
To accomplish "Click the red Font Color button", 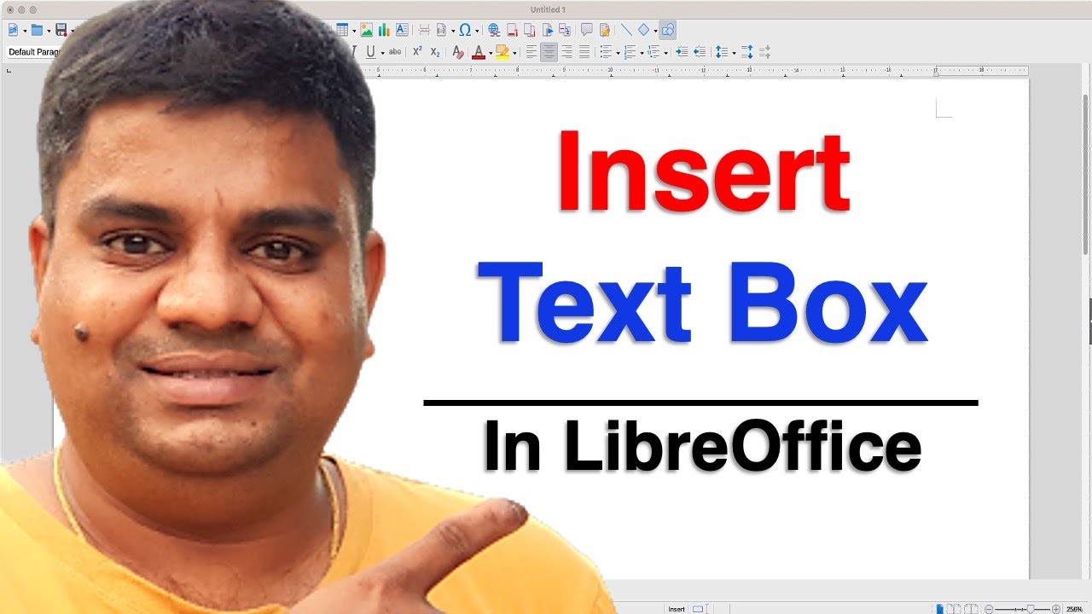I will 479,52.
